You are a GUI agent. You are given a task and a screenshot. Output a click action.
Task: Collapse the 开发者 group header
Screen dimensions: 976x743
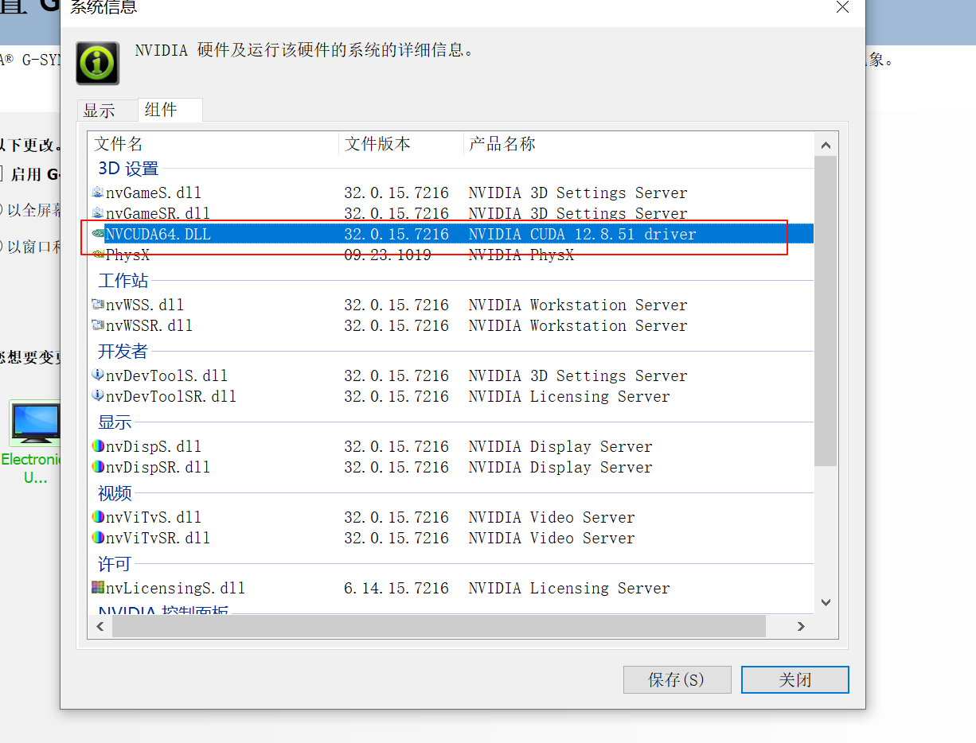(x=123, y=352)
